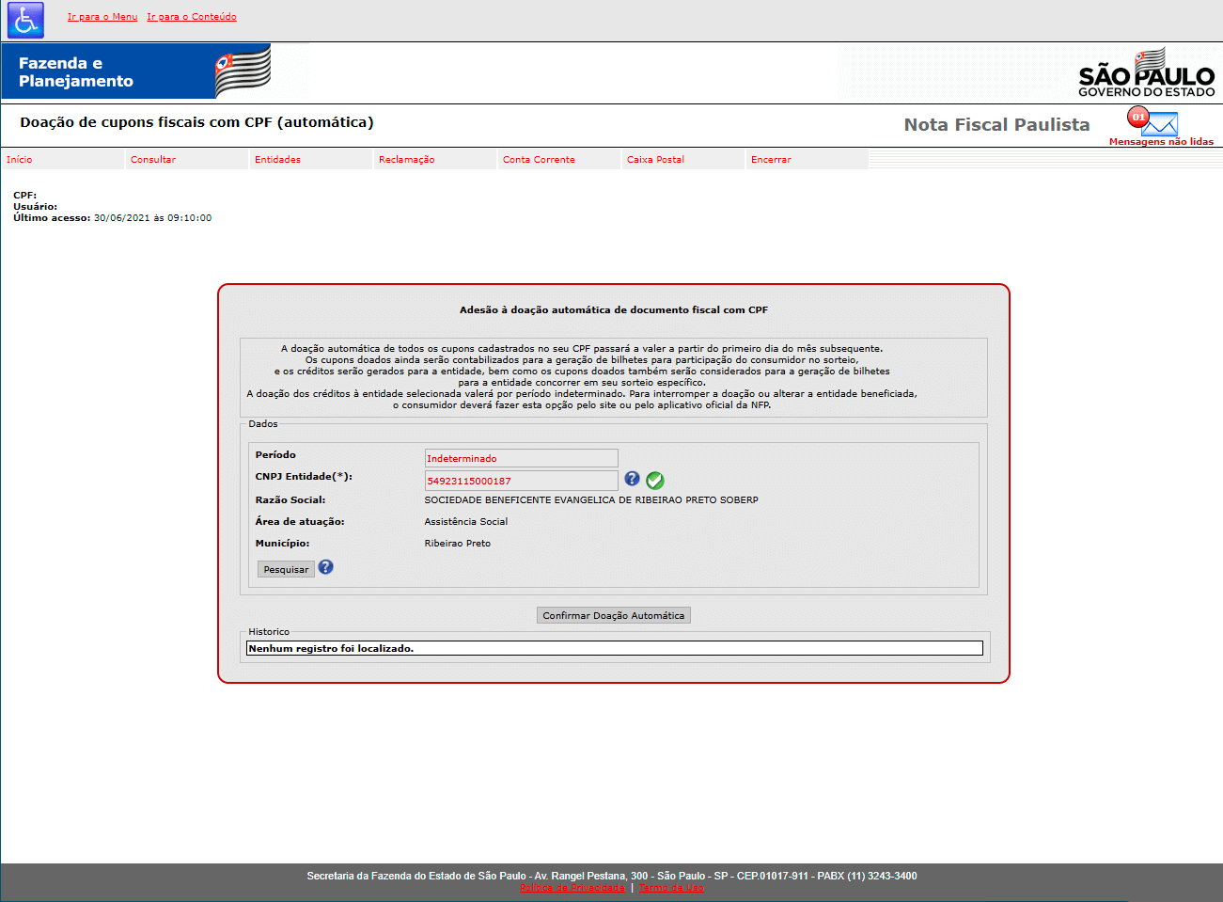Open the unread messages envelope icon
Image resolution: width=1223 pixels, height=902 pixels.
tap(1158, 123)
